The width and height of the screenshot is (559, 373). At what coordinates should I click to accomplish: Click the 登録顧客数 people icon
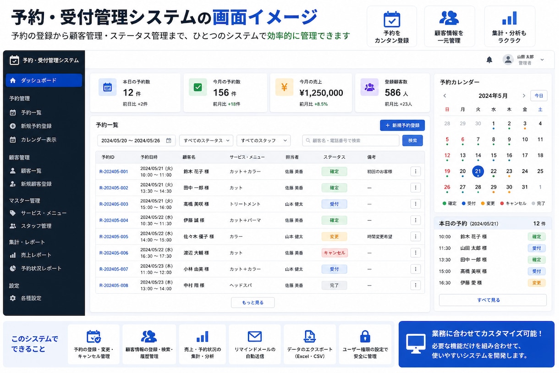[369, 87]
